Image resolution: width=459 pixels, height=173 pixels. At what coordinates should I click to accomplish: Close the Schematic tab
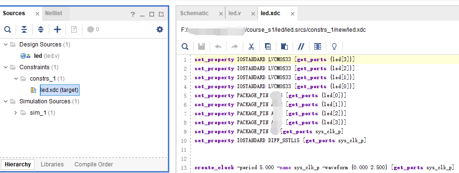click(x=221, y=14)
